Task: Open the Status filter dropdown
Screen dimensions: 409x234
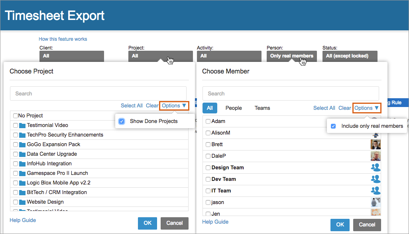Action: tap(350, 56)
